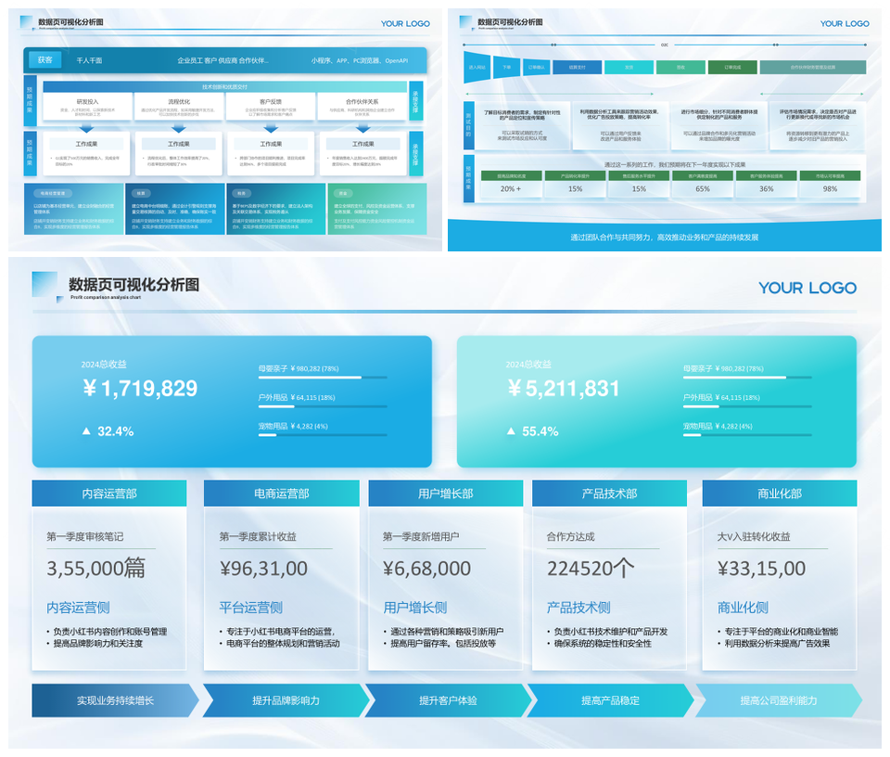
Task: Click the 发货 step block
Action: [x=629, y=67]
